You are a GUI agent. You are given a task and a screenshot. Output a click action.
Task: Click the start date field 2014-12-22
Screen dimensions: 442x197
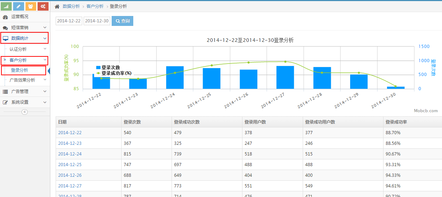coord(69,21)
